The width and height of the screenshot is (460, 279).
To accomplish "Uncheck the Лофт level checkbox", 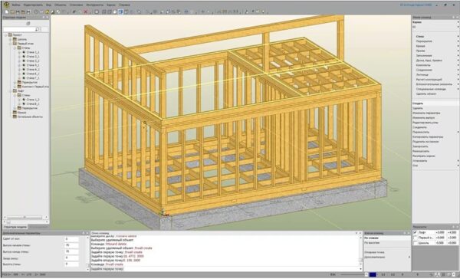I will pos(415,232).
